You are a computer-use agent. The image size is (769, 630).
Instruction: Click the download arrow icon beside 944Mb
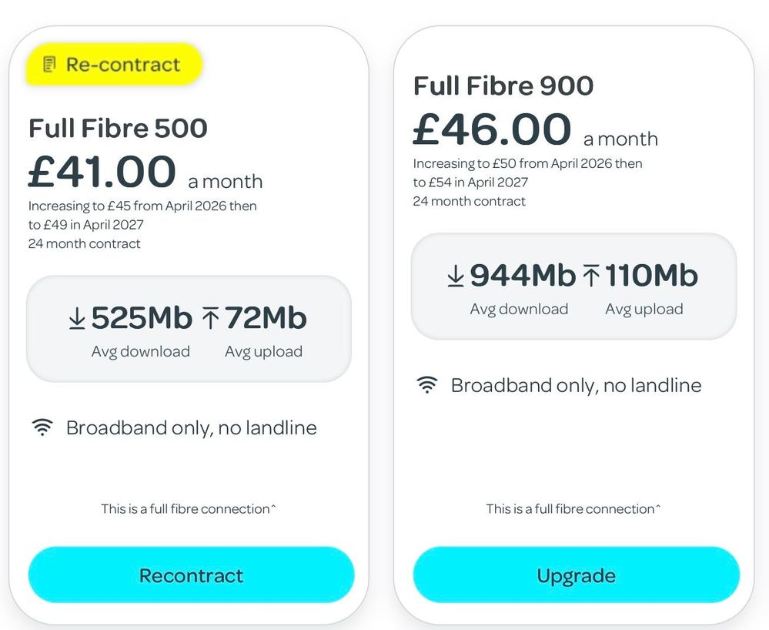pos(456,276)
